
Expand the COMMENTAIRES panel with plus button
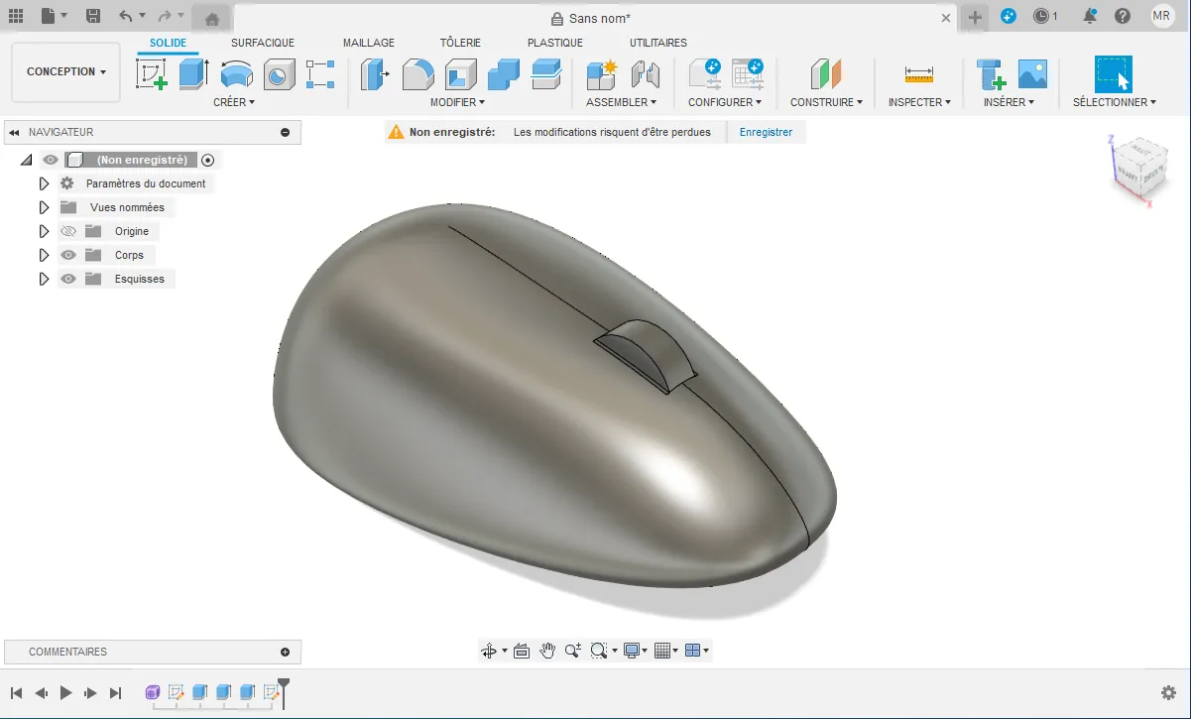pyautogui.click(x=286, y=652)
